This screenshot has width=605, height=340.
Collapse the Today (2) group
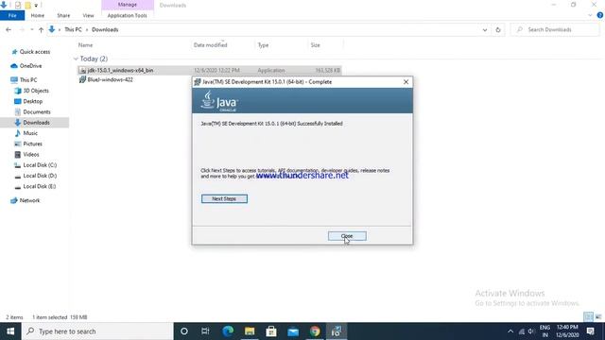tap(76, 59)
